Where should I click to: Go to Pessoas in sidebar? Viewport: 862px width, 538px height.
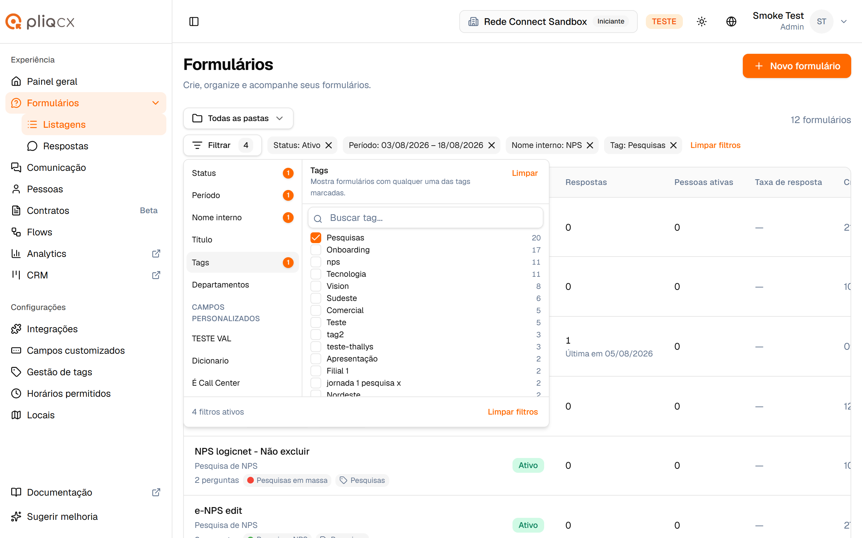click(x=86, y=189)
